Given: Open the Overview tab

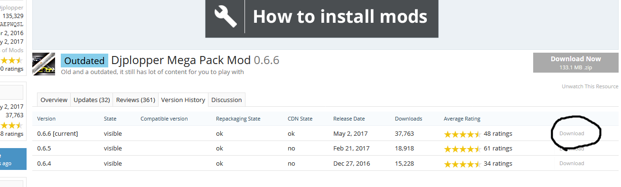Looking at the screenshot, I should (x=54, y=100).
